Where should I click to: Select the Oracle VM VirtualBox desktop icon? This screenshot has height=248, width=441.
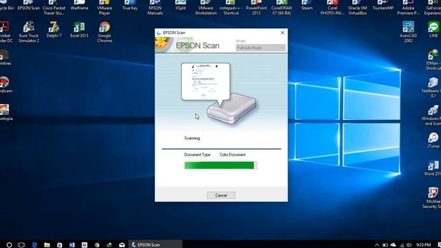click(358, 8)
